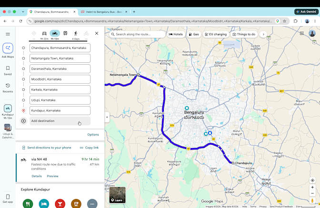Screen dimensions: 320x208
Task: Close the directions panel
Action: (x=97, y=33)
